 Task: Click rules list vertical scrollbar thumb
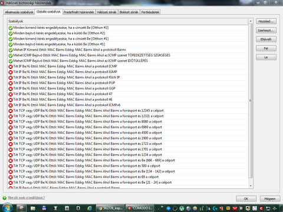coord(251,101)
